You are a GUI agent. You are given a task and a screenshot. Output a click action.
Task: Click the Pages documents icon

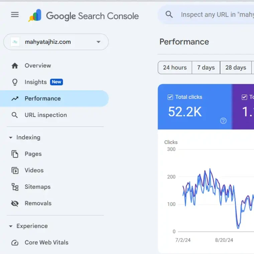15,154
